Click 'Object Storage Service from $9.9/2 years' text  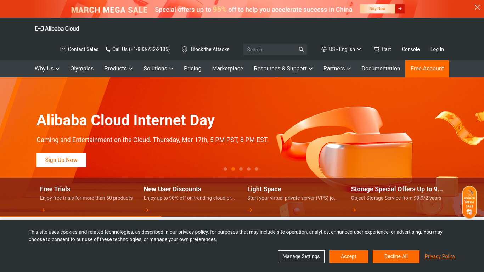396,198
